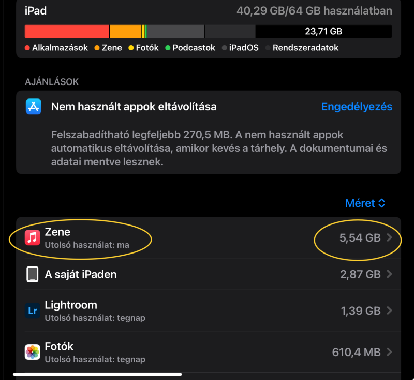
Task: Click the Nem használt appok eltávolítása title
Action: 134,107
